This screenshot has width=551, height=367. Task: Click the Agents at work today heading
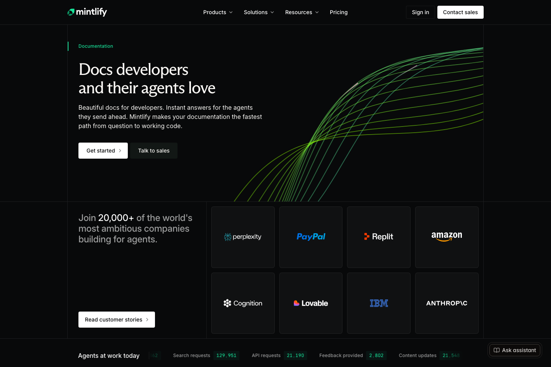[109, 356]
